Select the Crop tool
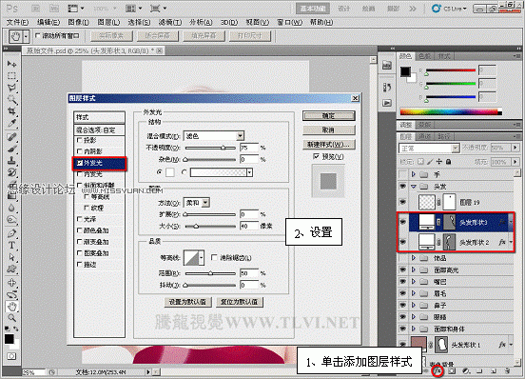This screenshot has width=525, height=379. tap(12, 110)
